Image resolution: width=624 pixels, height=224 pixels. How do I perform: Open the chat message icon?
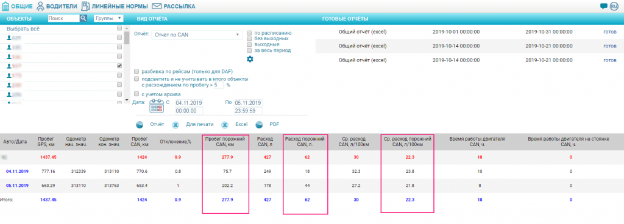coord(604,6)
